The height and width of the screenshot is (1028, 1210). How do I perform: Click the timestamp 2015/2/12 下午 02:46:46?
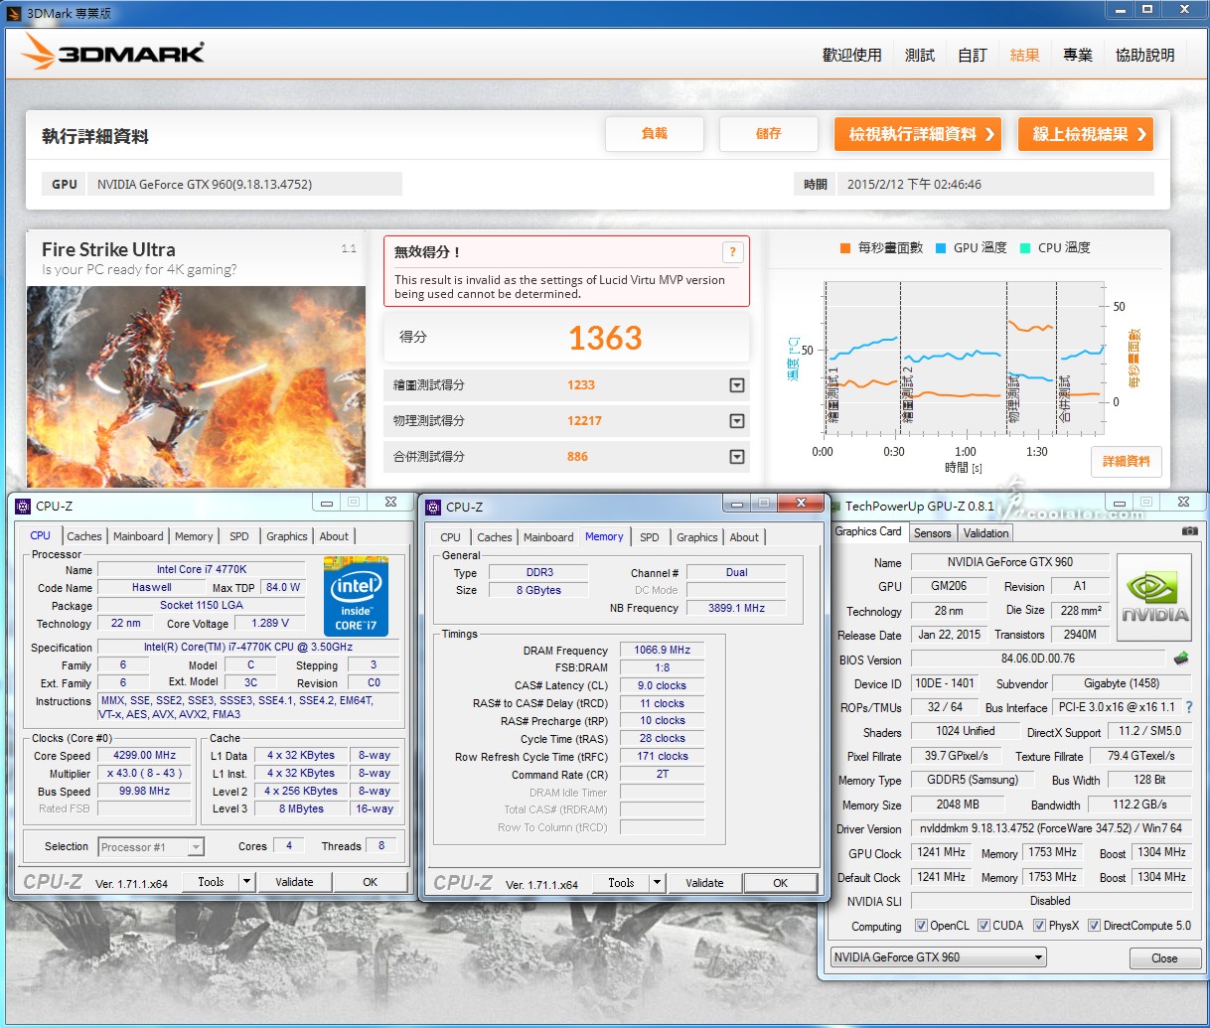[x=914, y=184]
